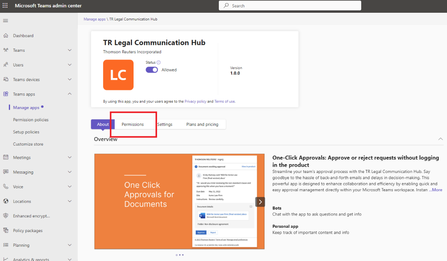Screen dimensions: 447x261
Task: Select the first carousel dot indicator
Action: [176, 255]
